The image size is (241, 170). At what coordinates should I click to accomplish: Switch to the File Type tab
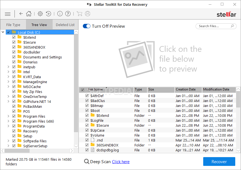click(13, 25)
